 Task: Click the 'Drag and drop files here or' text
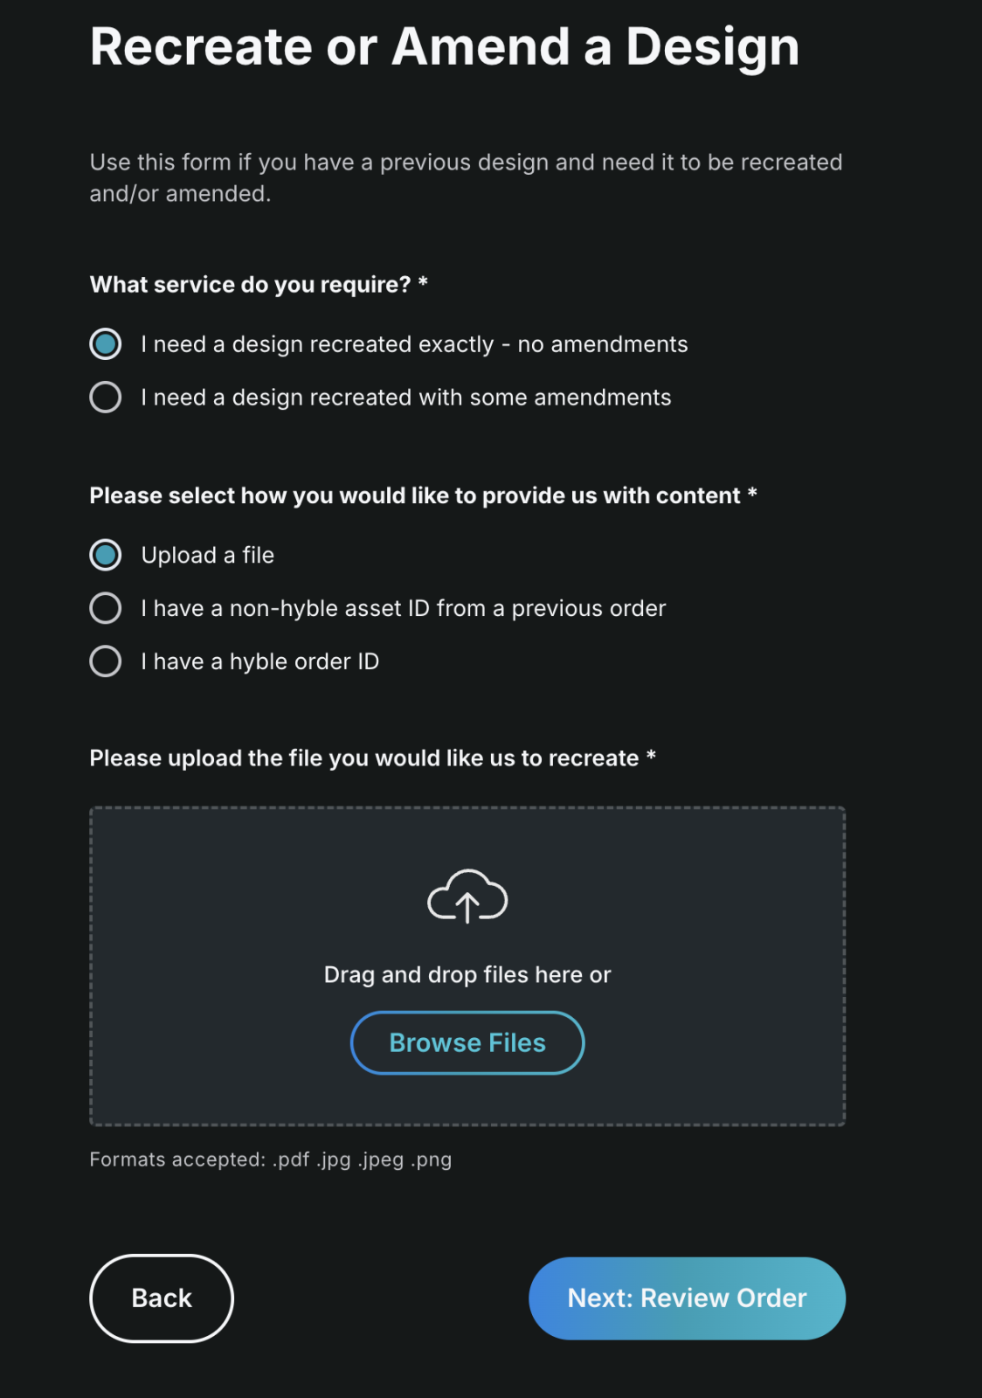pos(467,974)
